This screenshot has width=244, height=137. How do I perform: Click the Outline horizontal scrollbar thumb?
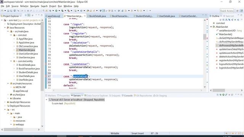(x=218, y=90)
